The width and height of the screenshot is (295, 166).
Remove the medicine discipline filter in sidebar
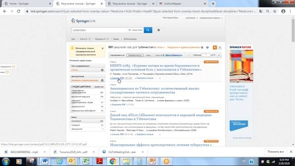[102, 80]
